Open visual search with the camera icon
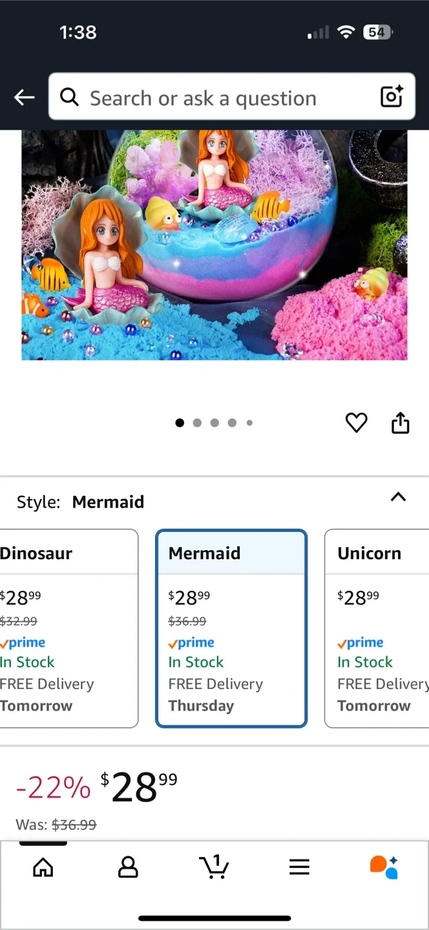Image resolution: width=429 pixels, height=930 pixels. click(x=392, y=97)
